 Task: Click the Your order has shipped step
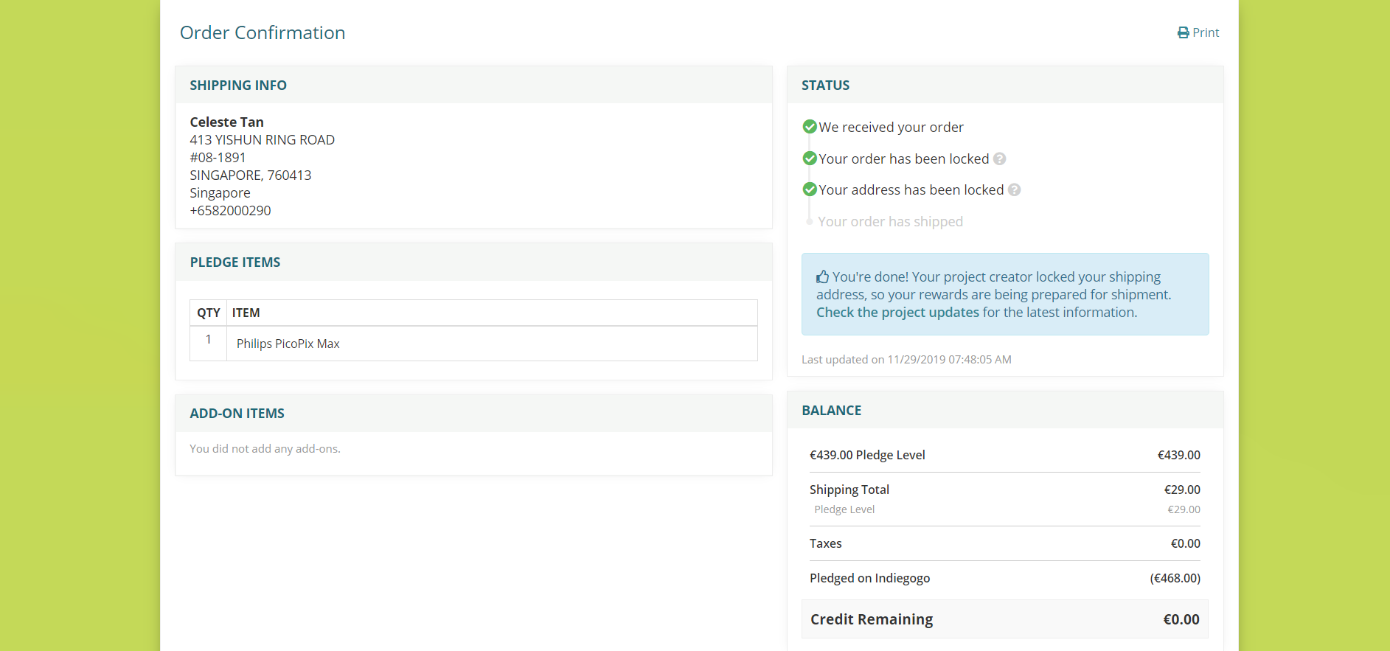[x=890, y=221]
